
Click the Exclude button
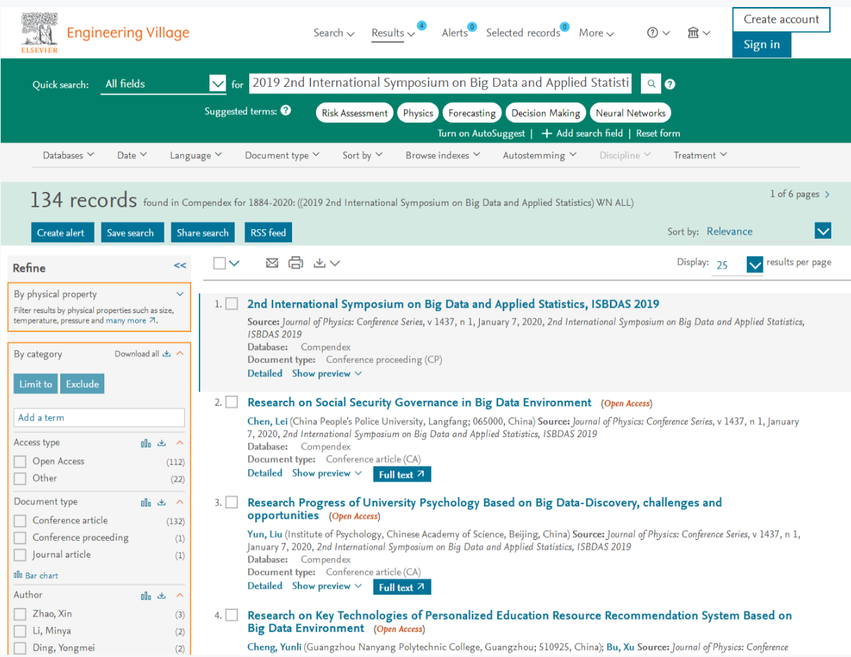[83, 384]
